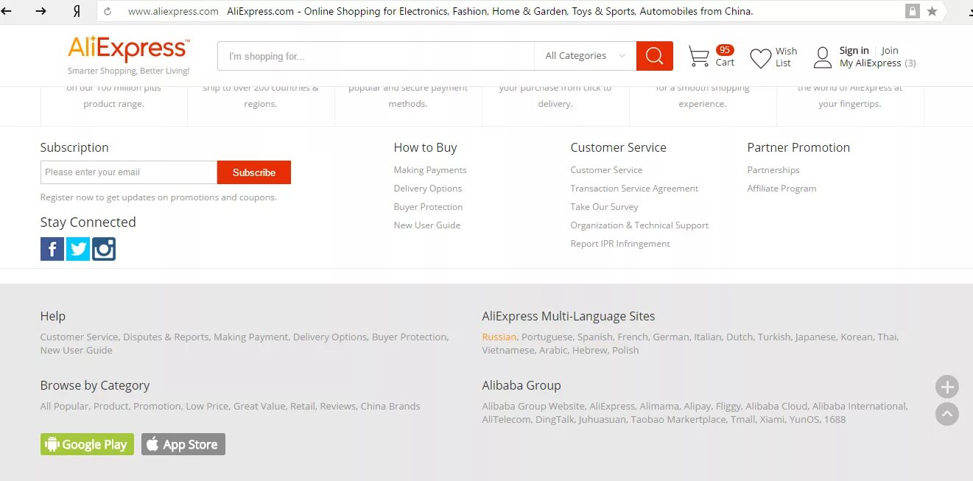Viewport: 973px width, 481px height.
Task: Open the Take Our Survey link
Action: click(x=605, y=207)
